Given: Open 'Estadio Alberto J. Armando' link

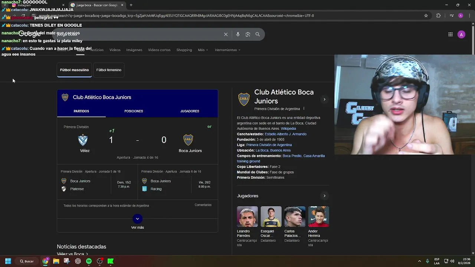Looking at the screenshot, I should click(x=285, y=134).
